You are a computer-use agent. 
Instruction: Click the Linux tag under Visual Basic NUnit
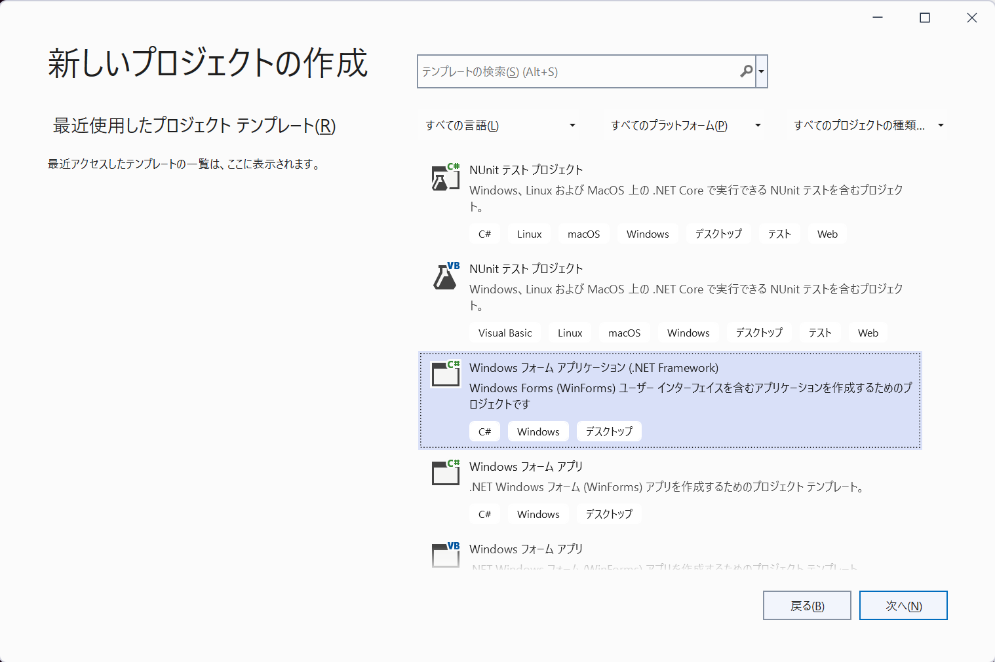click(570, 333)
